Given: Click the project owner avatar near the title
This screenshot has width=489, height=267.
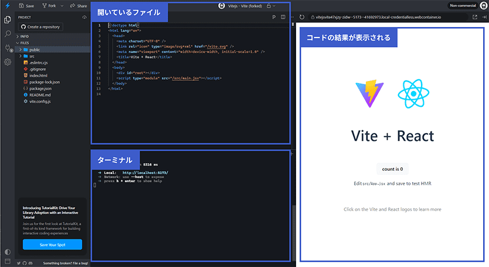Looking at the screenshot, I should pos(222,6).
